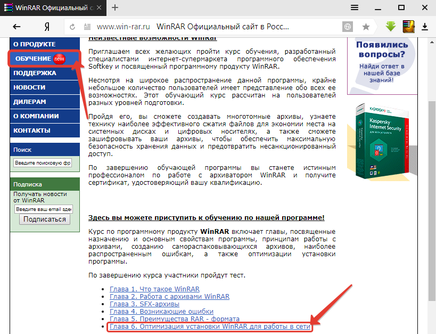This screenshot has width=436, height=334.
Task: Click the email subscription input field
Action: pos(44,209)
